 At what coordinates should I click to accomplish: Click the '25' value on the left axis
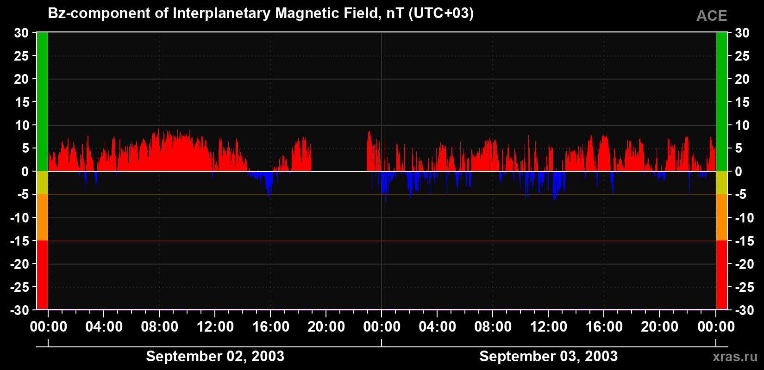tap(21, 56)
